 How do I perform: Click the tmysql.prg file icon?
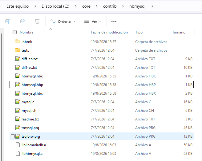(x=18, y=128)
